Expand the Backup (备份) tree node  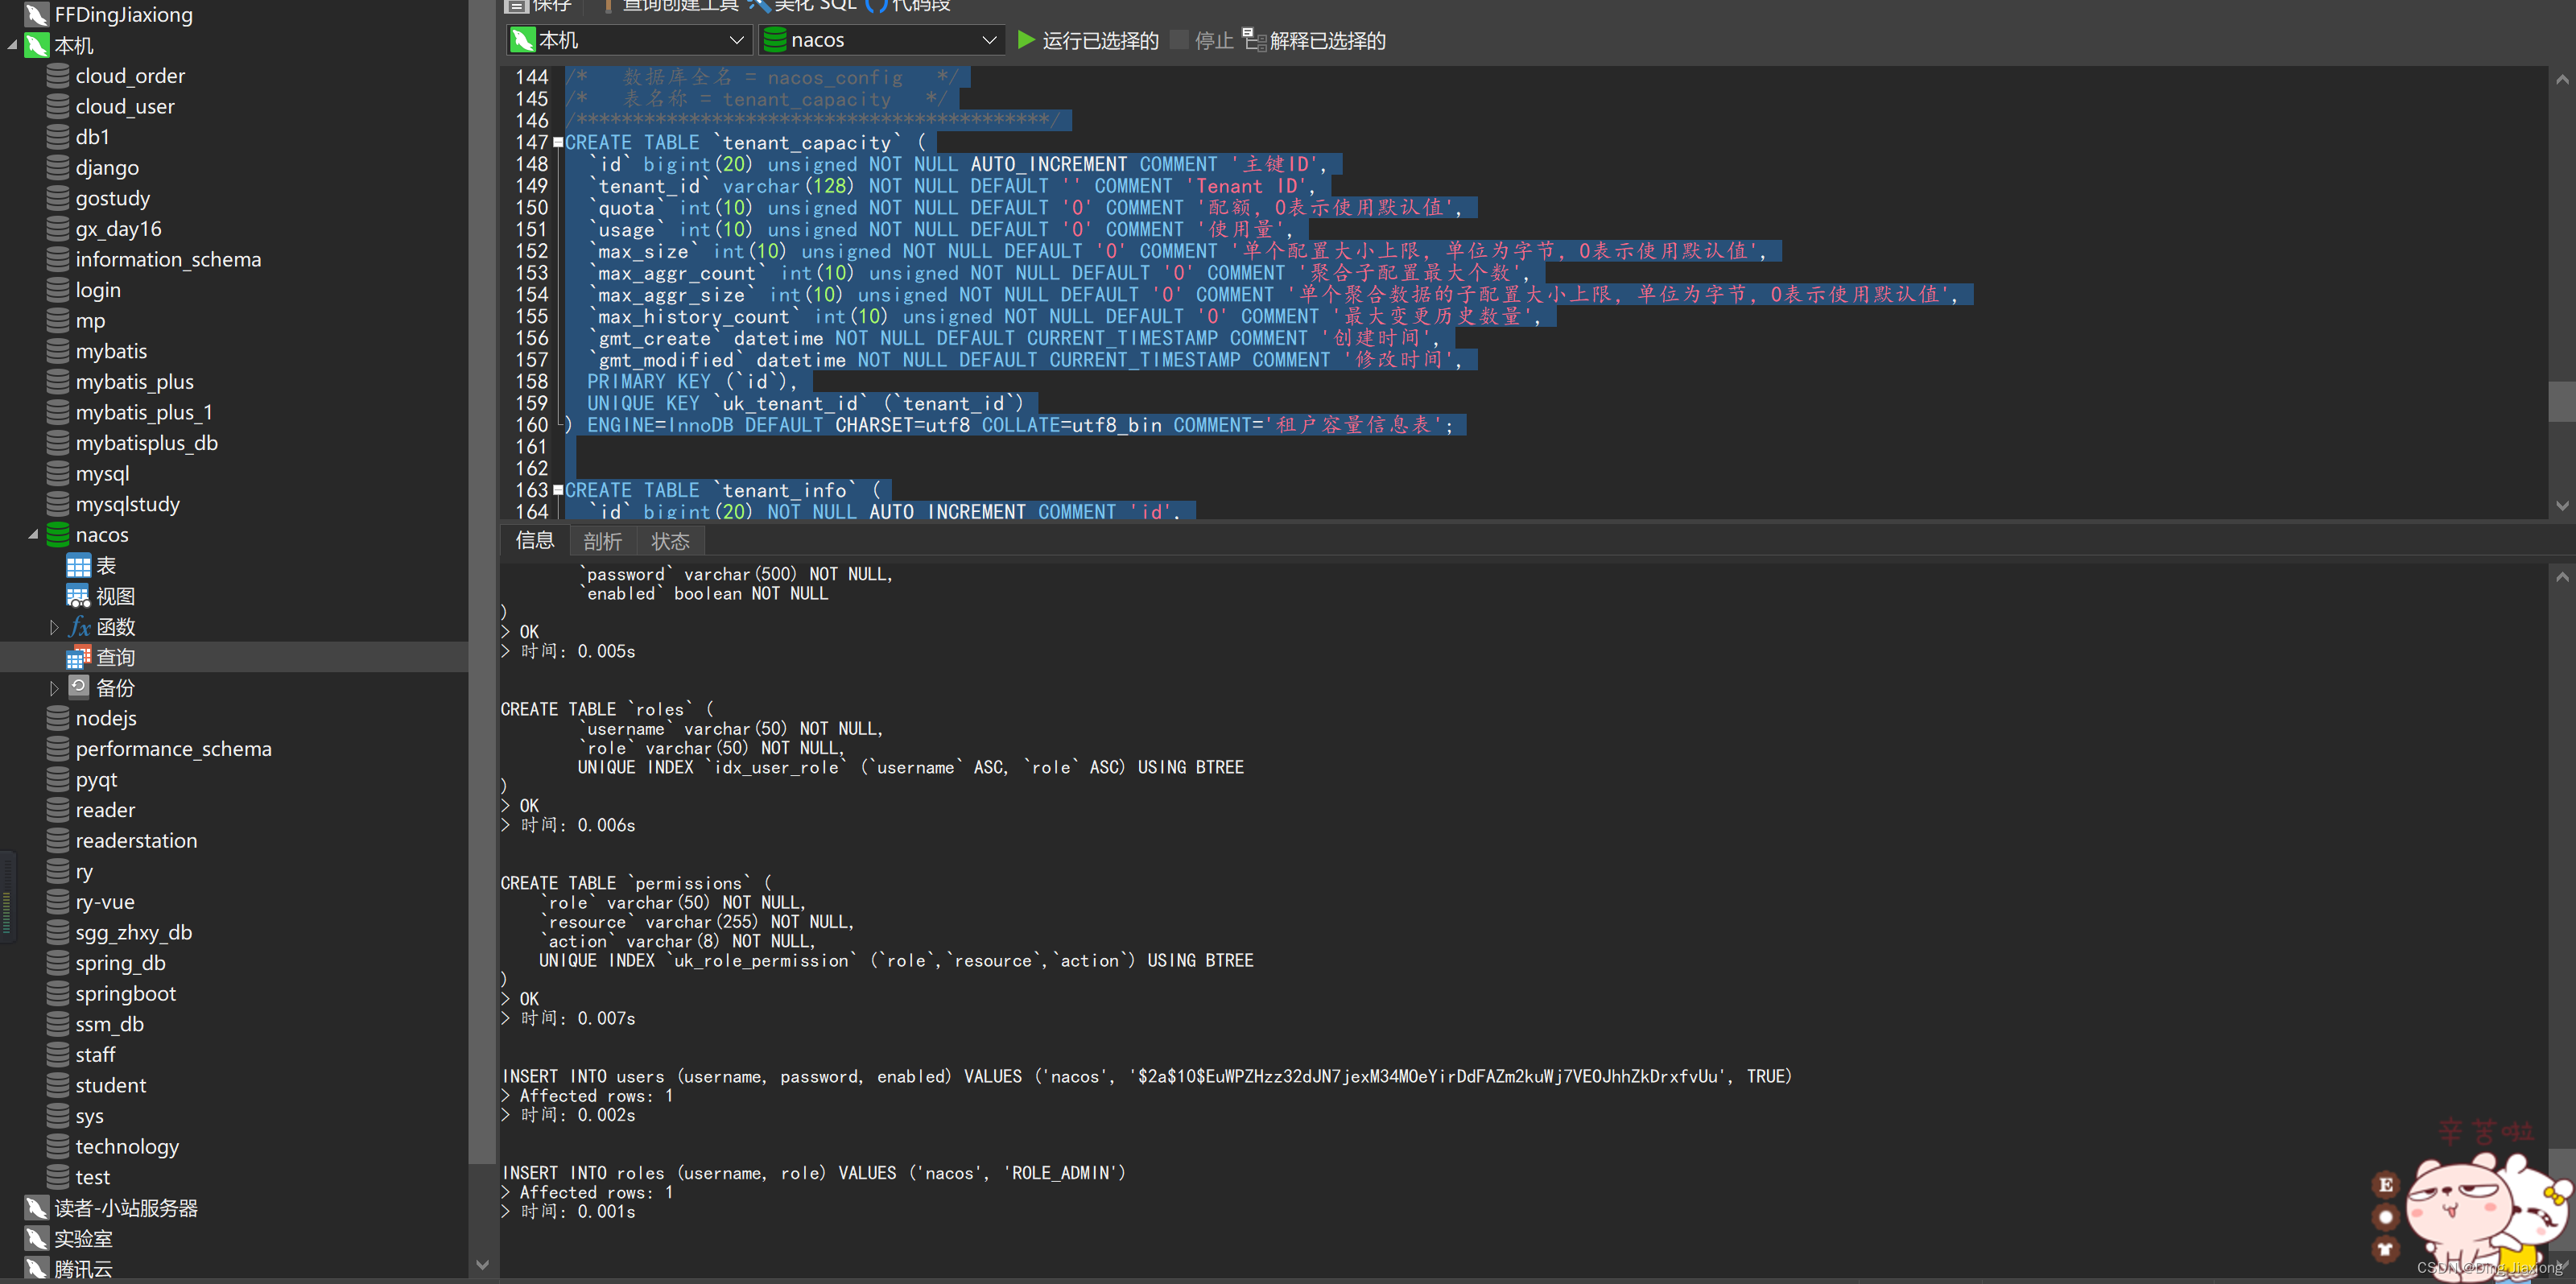coord(54,689)
